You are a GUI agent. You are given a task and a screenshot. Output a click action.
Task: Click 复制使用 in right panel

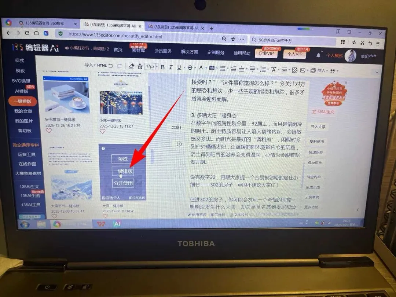point(317,142)
